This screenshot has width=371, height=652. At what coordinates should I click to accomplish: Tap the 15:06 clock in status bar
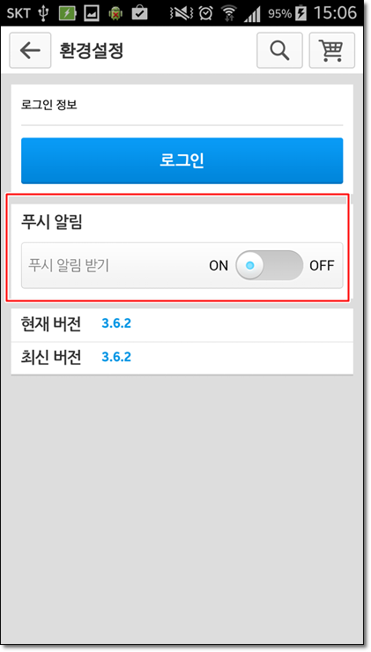[335, 13]
